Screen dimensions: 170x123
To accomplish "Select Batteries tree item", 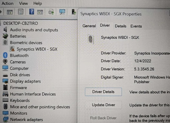I will coord(18,36).
